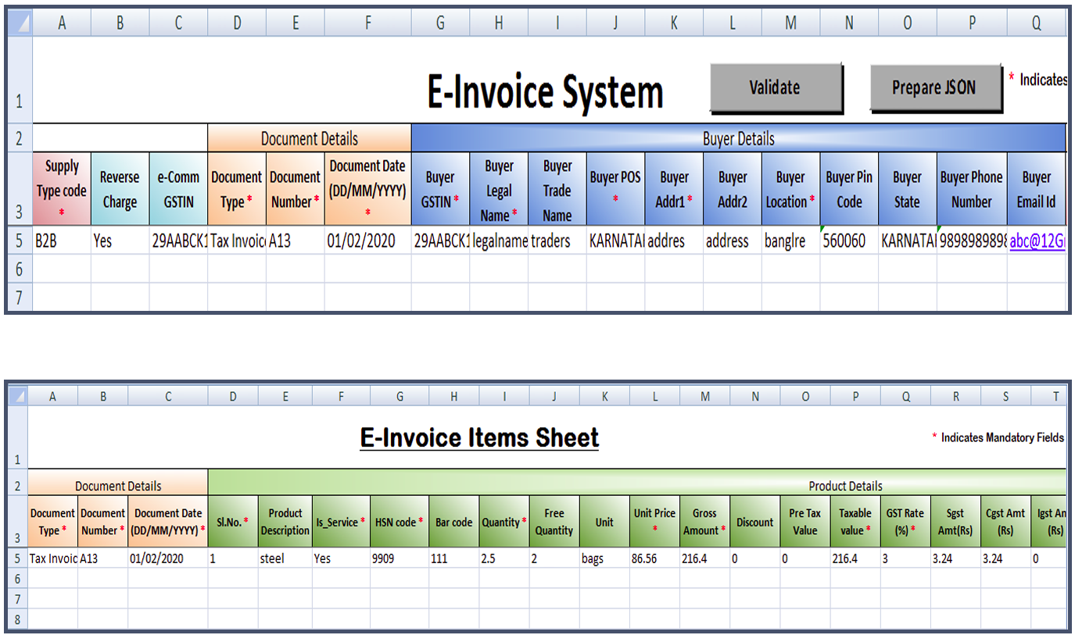Click row 8 header on the Items Sheet

click(17, 618)
